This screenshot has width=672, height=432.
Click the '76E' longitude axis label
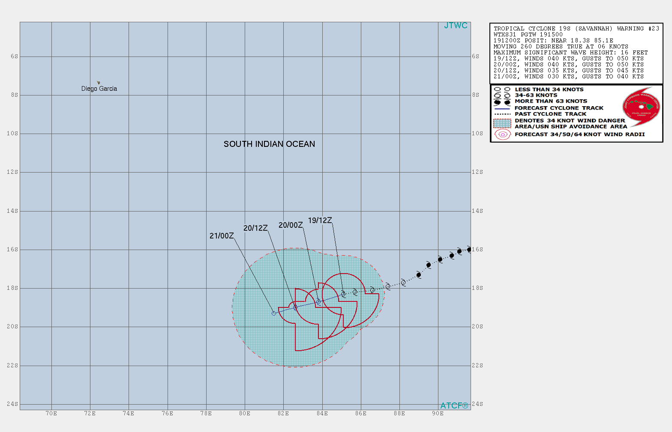pos(168,414)
